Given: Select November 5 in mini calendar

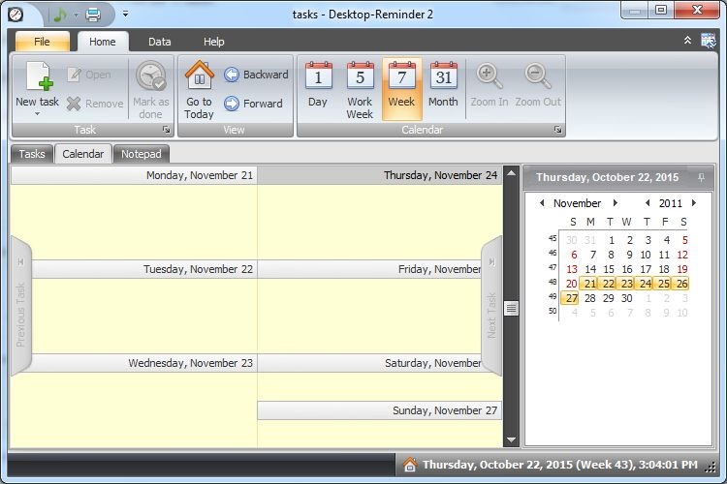Looking at the screenshot, I should point(684,240).
